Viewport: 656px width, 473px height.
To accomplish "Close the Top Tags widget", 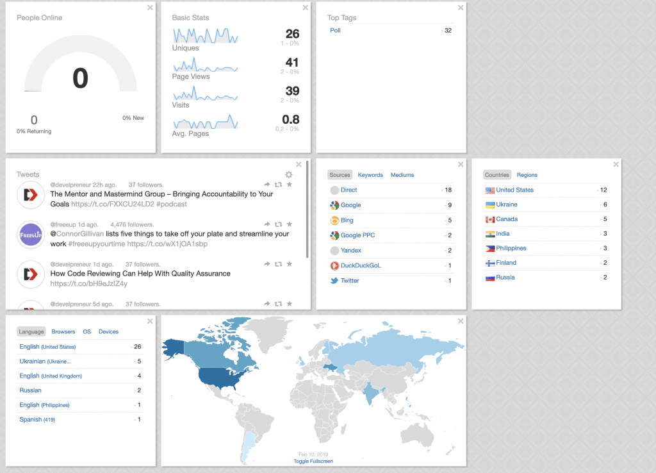I will [461, 8].
